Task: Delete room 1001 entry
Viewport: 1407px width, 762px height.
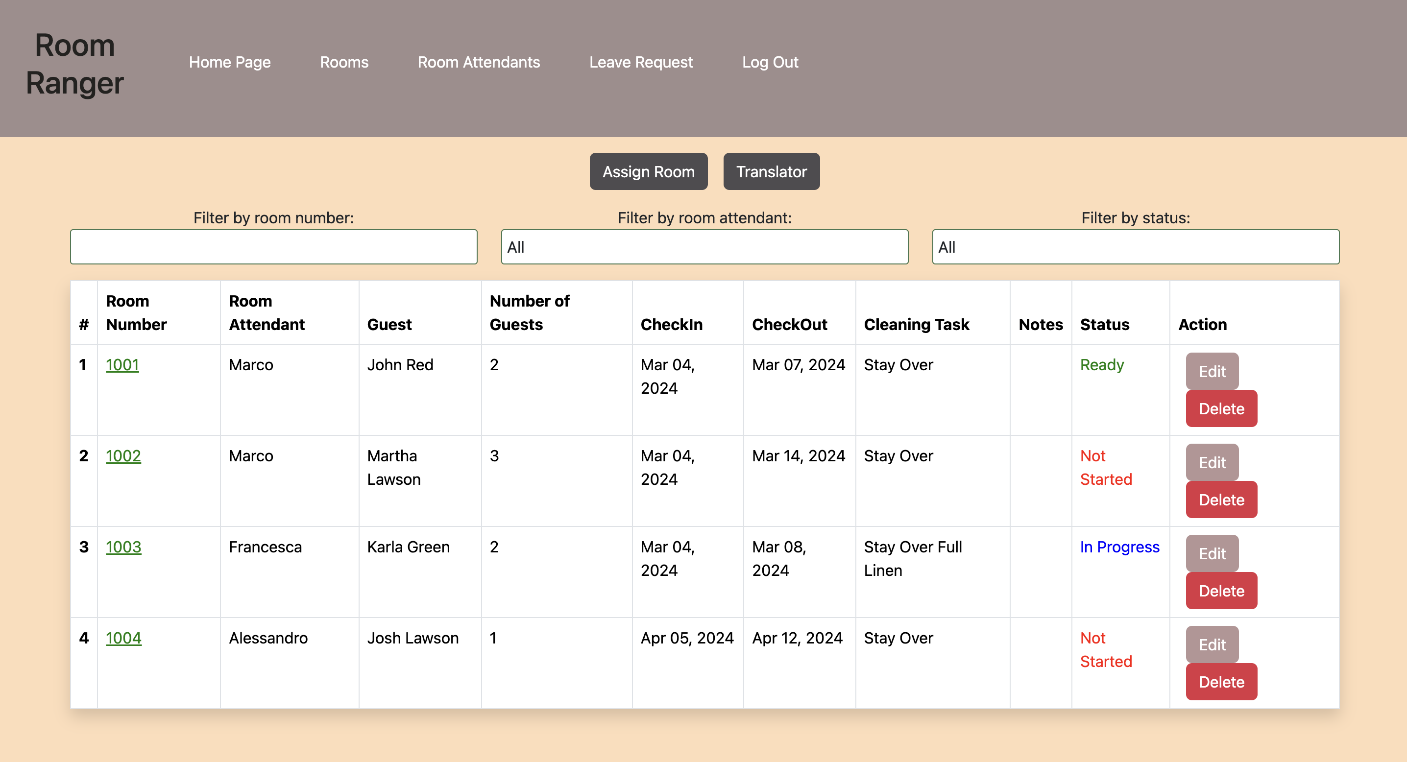Action: (1220, 408)
